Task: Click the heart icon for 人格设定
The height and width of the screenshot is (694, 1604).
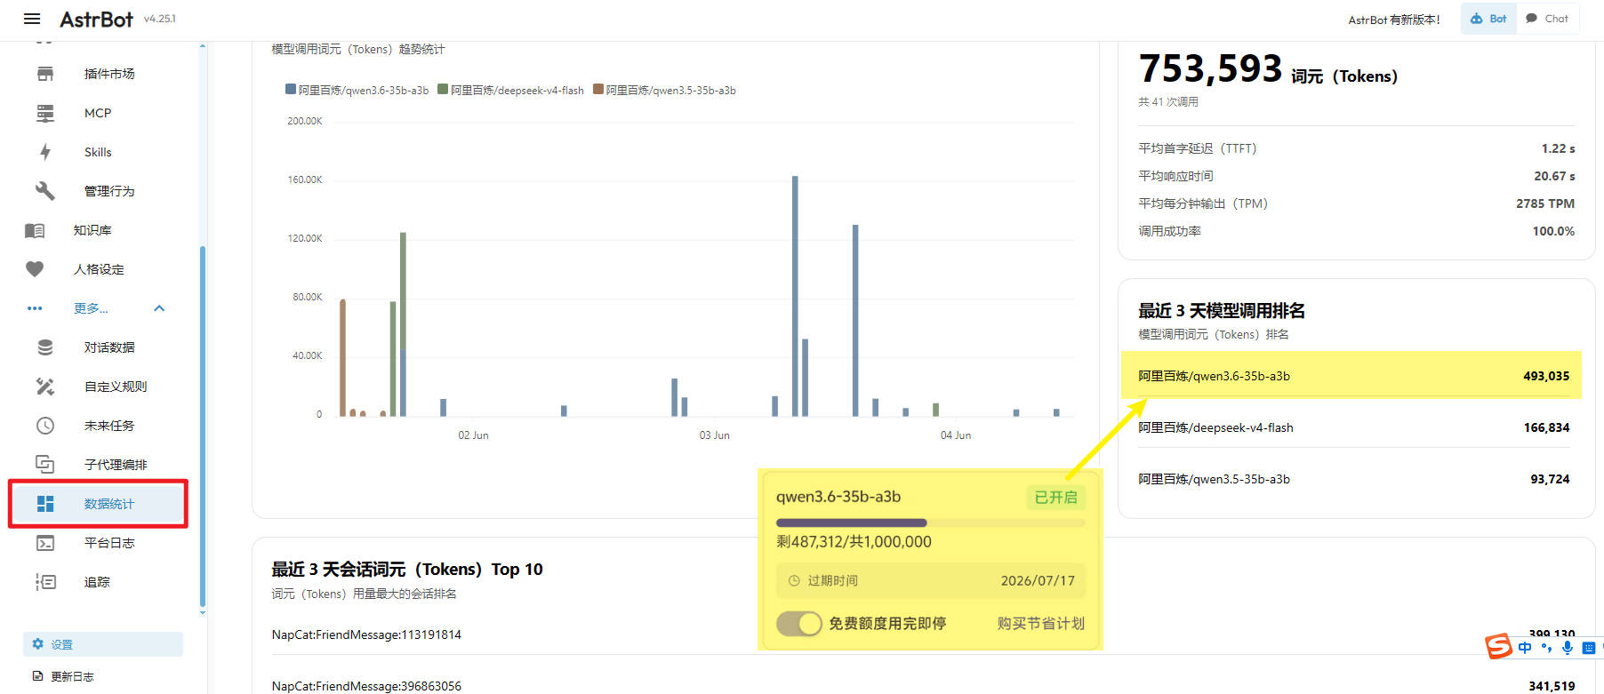Action: tap(35, 269)
